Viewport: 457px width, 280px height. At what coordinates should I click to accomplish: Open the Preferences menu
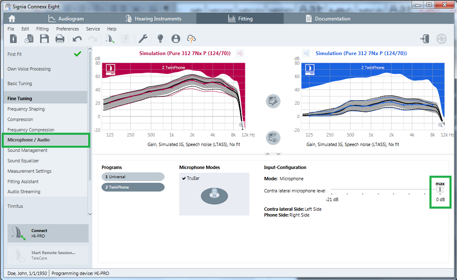click(68, 29)
